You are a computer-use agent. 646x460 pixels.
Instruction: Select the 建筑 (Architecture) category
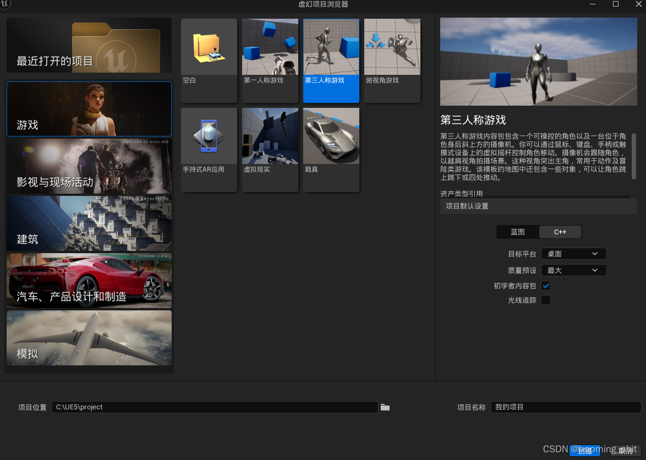coord(89,223)
